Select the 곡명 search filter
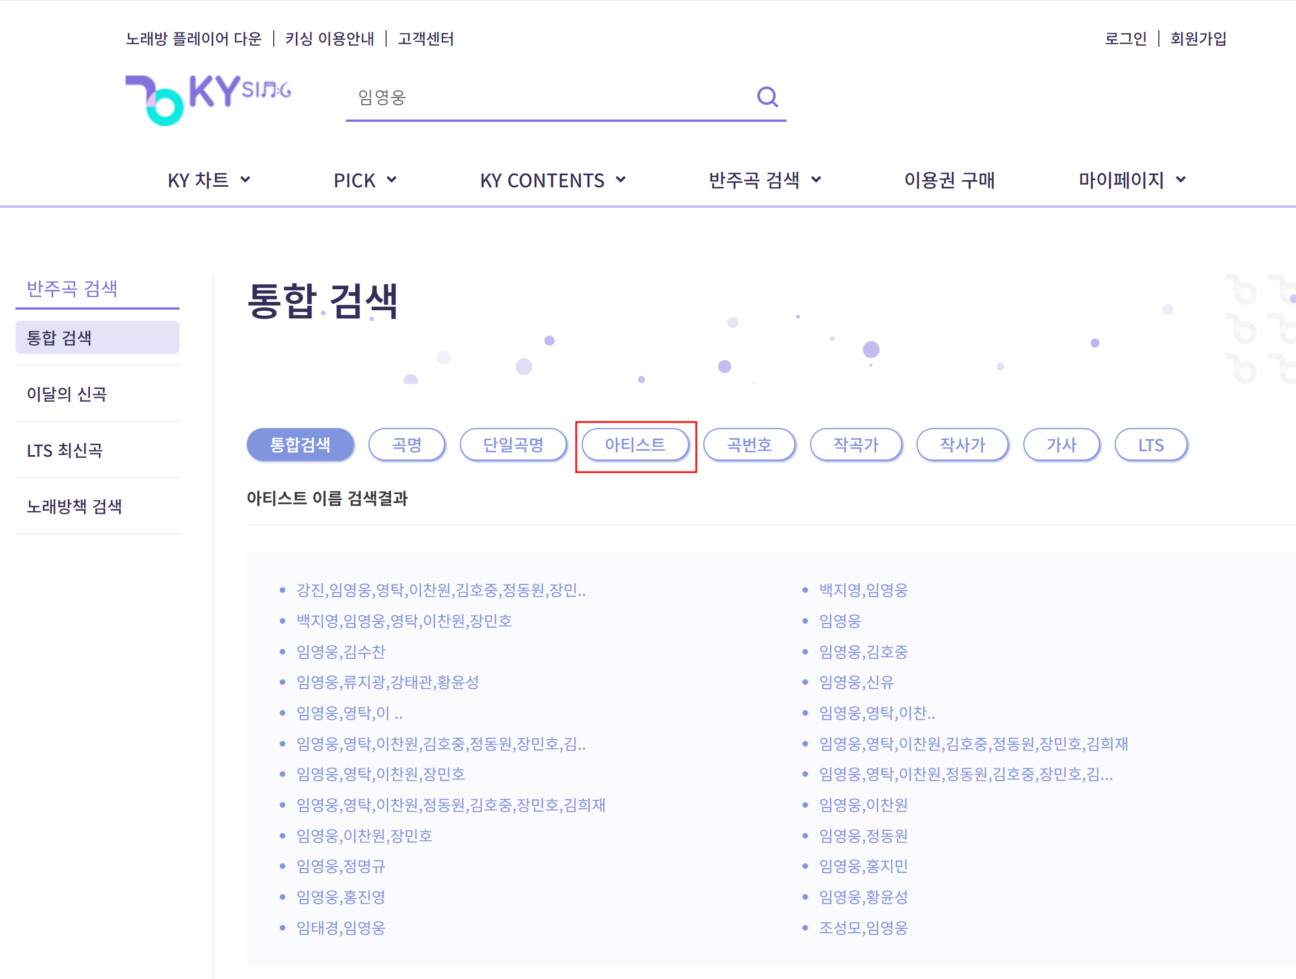Viewport: 1296px width, 979px height. coord(406,445)
